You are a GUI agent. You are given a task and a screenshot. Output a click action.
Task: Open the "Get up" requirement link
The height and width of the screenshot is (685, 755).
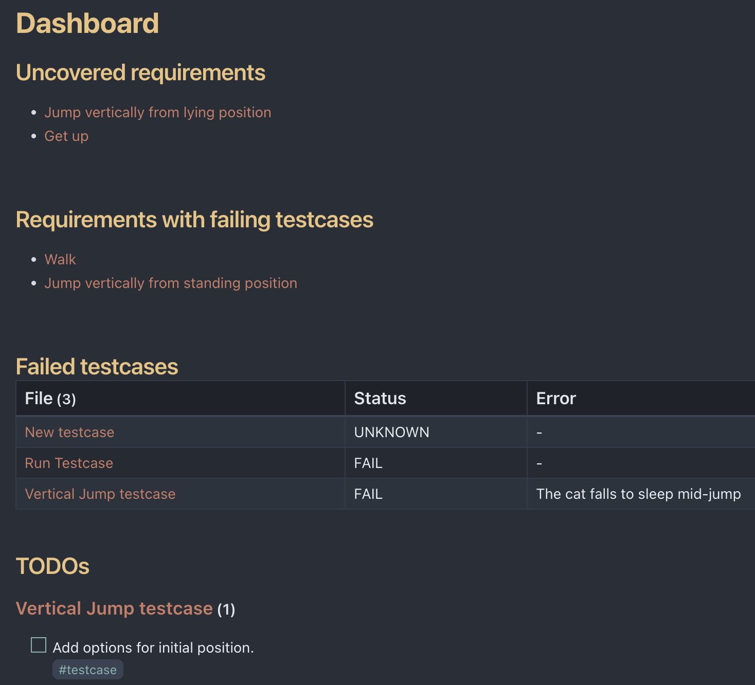pyautogui.click(x=66, y=136)
